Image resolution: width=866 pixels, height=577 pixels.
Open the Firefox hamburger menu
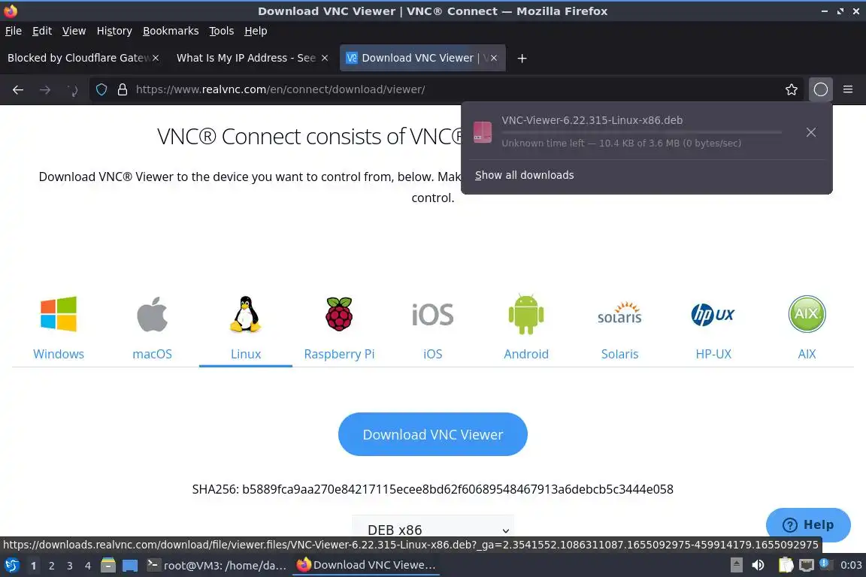848,89
